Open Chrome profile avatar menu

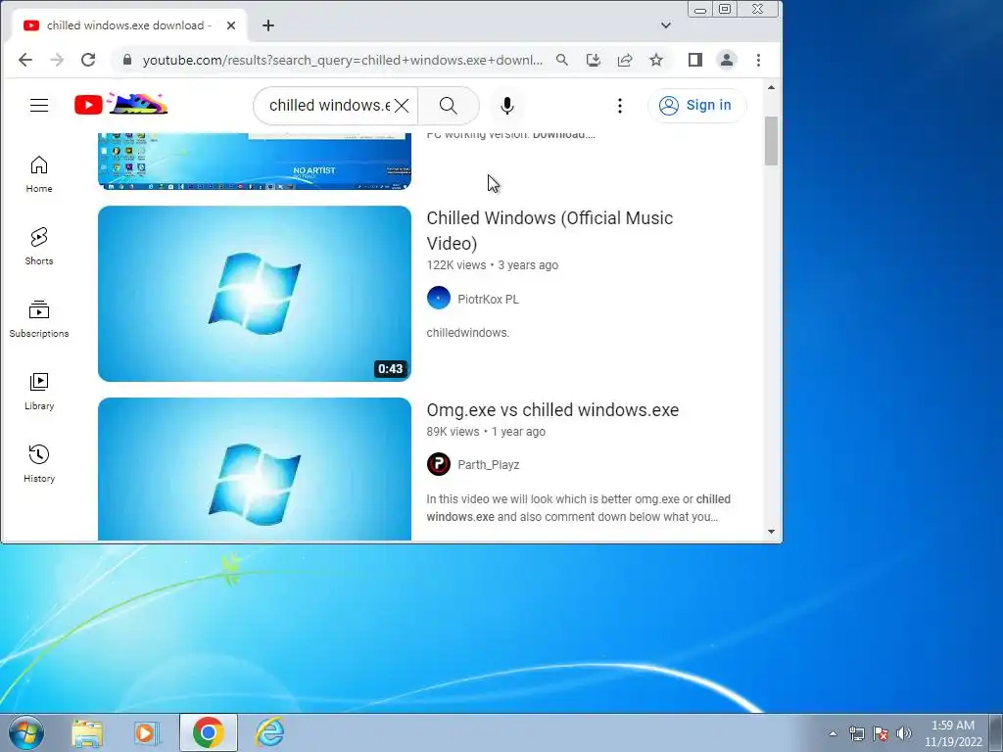[727, 60]
